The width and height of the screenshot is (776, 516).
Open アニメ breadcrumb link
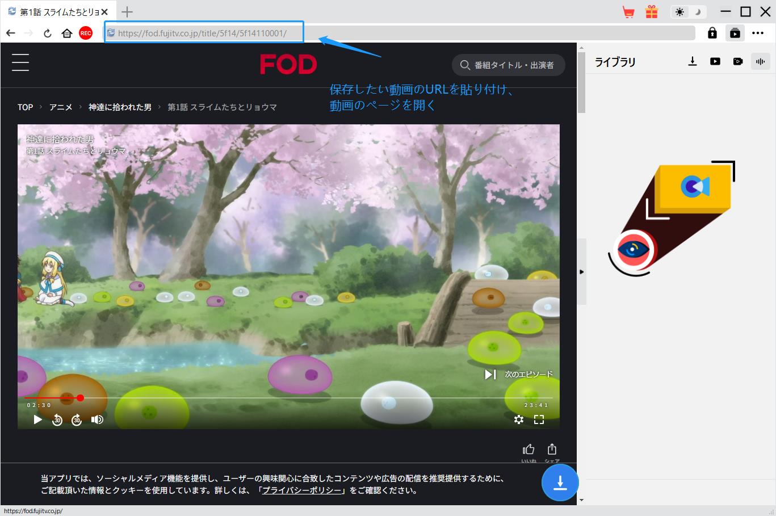(61, 107)
